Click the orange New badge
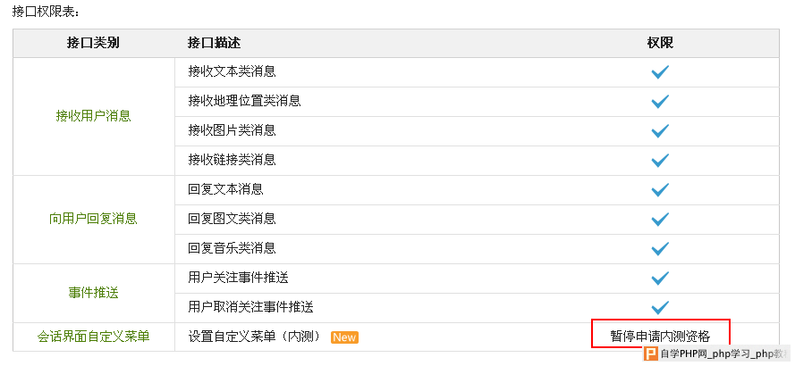Viewport: 795px width, 366px height. point(344,337)
